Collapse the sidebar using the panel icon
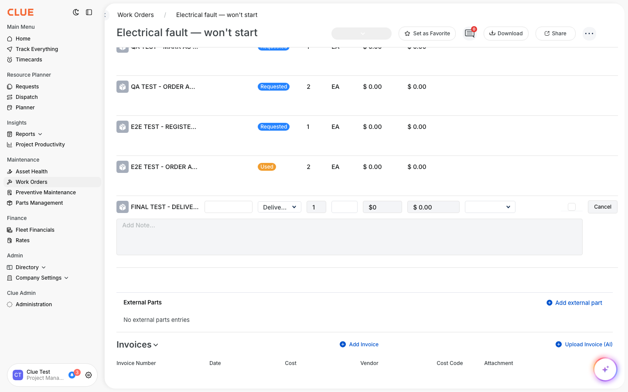Viewport: 628px width, 392px height. pos(89,12)
